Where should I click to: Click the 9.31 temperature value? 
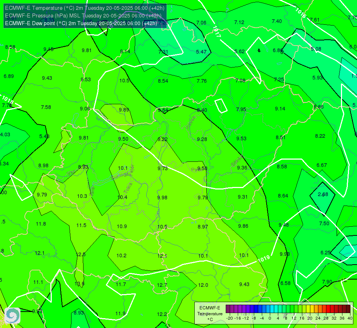[x=242, y=197]
